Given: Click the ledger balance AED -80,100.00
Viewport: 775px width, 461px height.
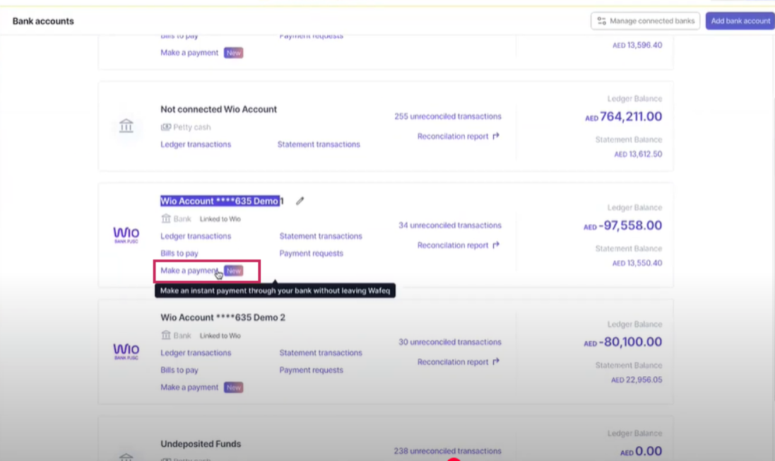Looking at the screenshot, I should (x=623, y=342).
